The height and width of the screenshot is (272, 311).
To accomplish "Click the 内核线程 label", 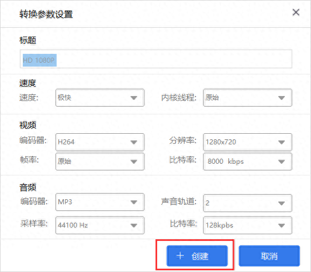I will [x=179, y=98].
